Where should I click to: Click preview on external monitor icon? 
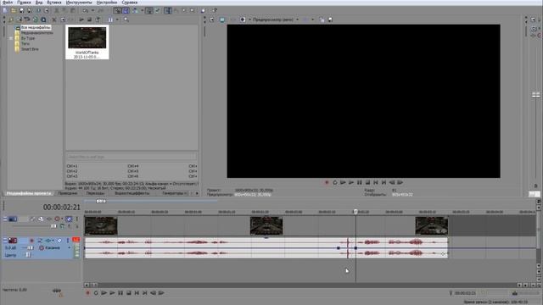[x=222, y=19]
